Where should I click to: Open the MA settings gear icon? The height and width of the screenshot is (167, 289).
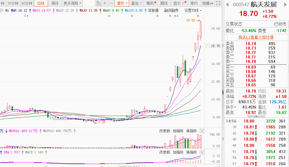click(x=1, y=10)
